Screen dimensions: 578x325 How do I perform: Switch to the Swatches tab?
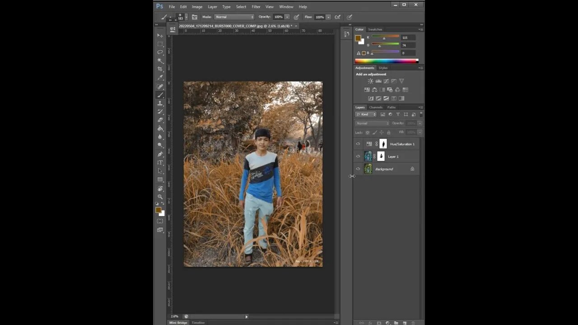tap(375, 29)
